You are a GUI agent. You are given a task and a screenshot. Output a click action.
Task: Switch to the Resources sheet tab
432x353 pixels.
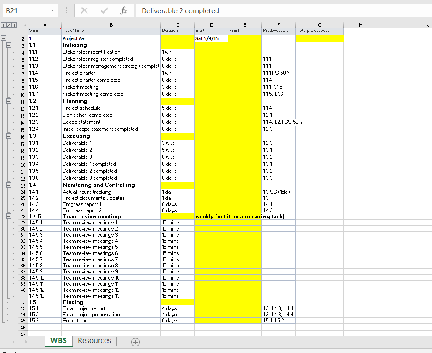point(94,340)
